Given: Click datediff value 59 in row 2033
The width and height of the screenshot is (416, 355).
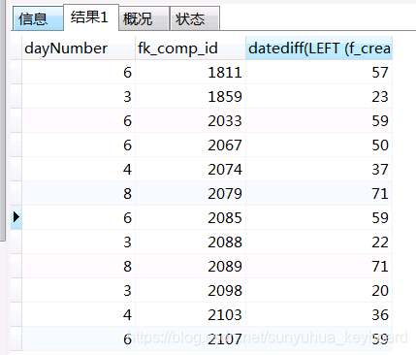Looking at the screenshot, I should tap(319, 120).
